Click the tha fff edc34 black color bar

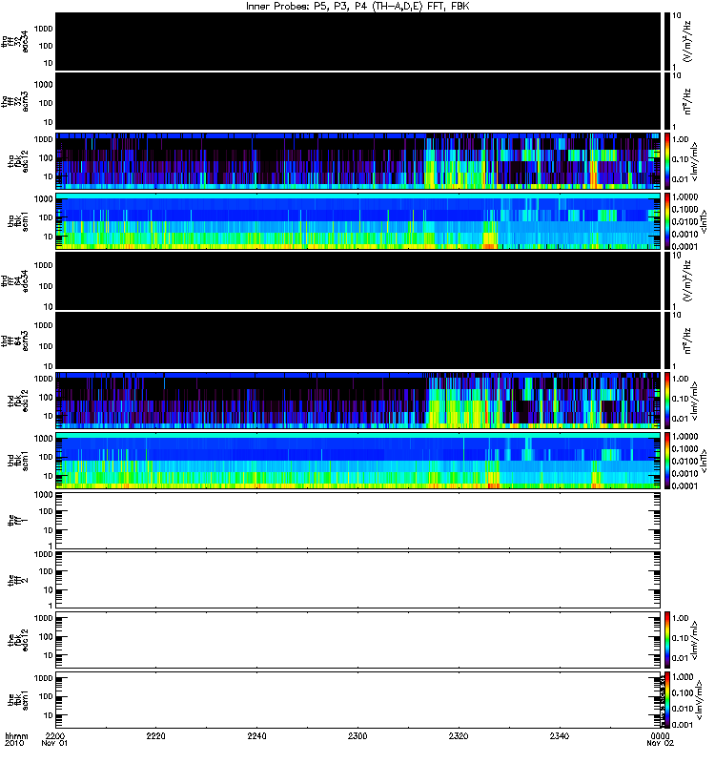click(x=667, y=41)
